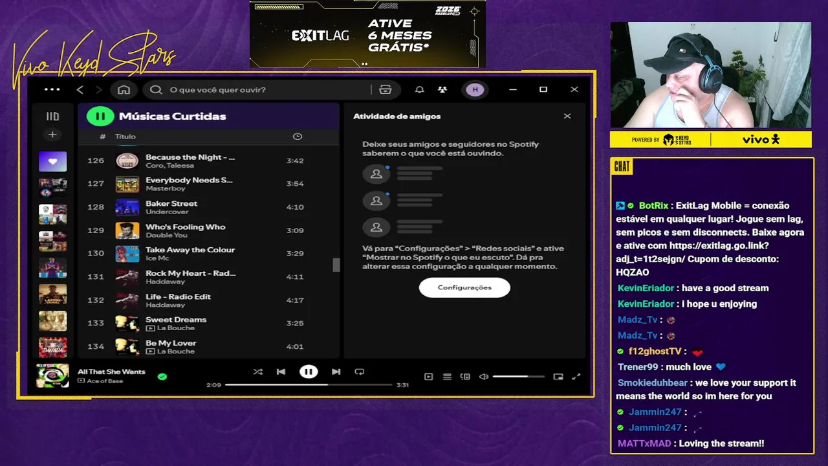This screenshot has height=466, width=828.
Task: Open now-playing artist 'Ace of Base'
Action: click(105, 381)
